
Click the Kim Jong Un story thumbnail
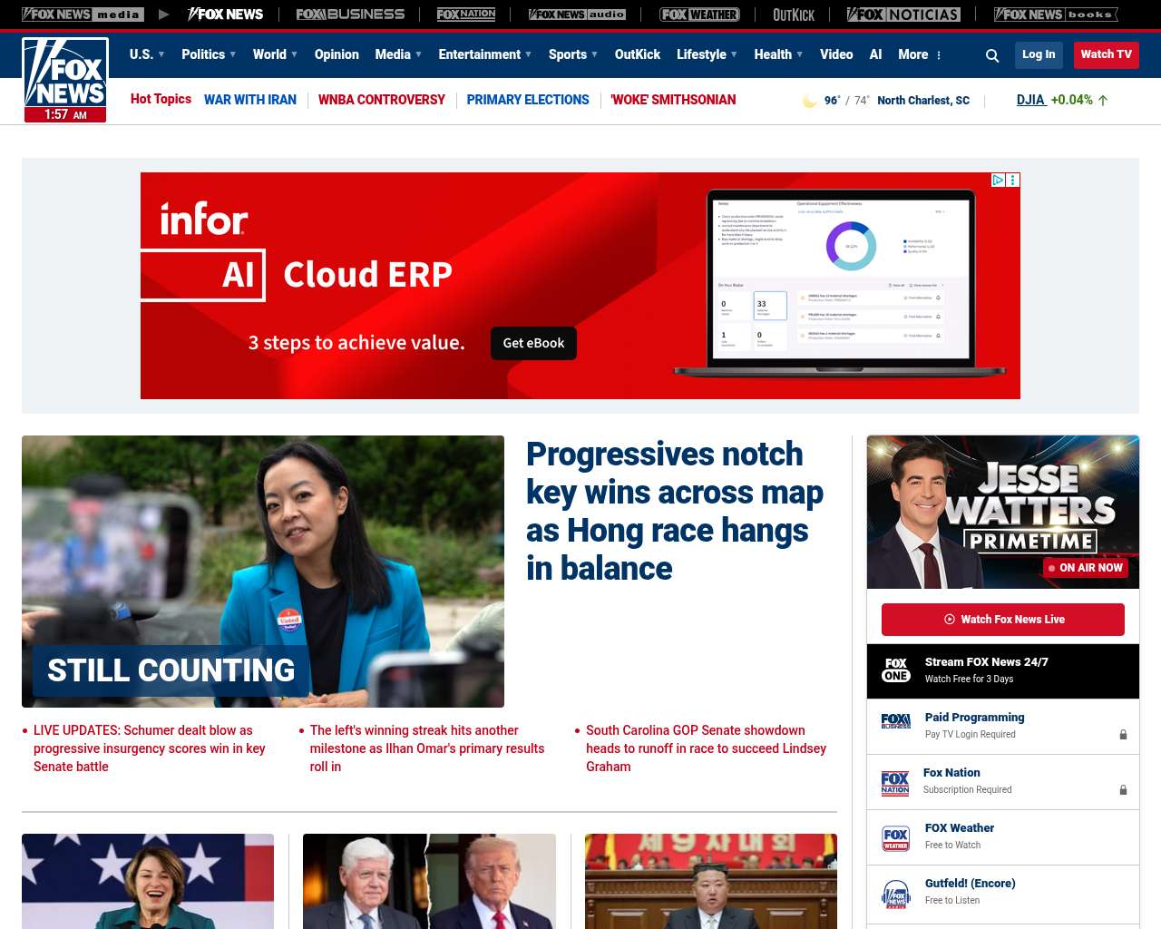(x=711, y=881)
